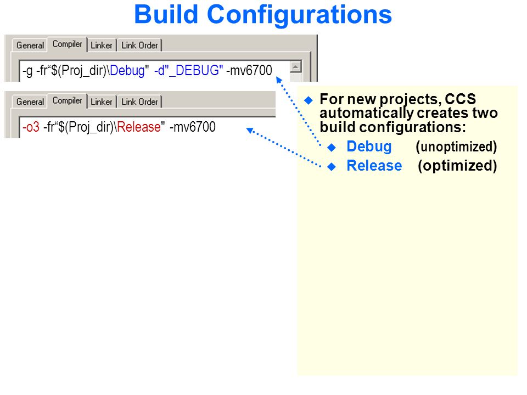The width and height of the screenshot is (527, 395).
Task: Click in the Debug compiler options field
Action: [155, 71]
